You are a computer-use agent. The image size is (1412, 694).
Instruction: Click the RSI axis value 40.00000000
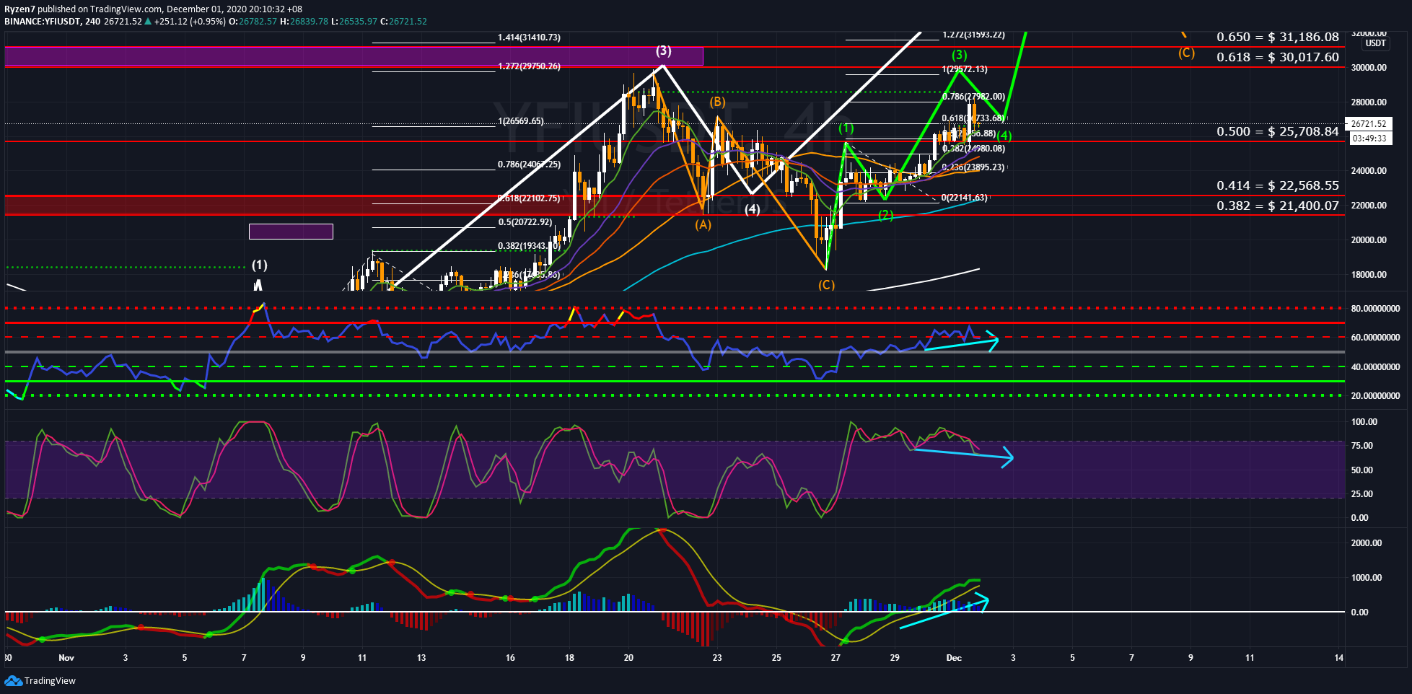click(1375, 367)
